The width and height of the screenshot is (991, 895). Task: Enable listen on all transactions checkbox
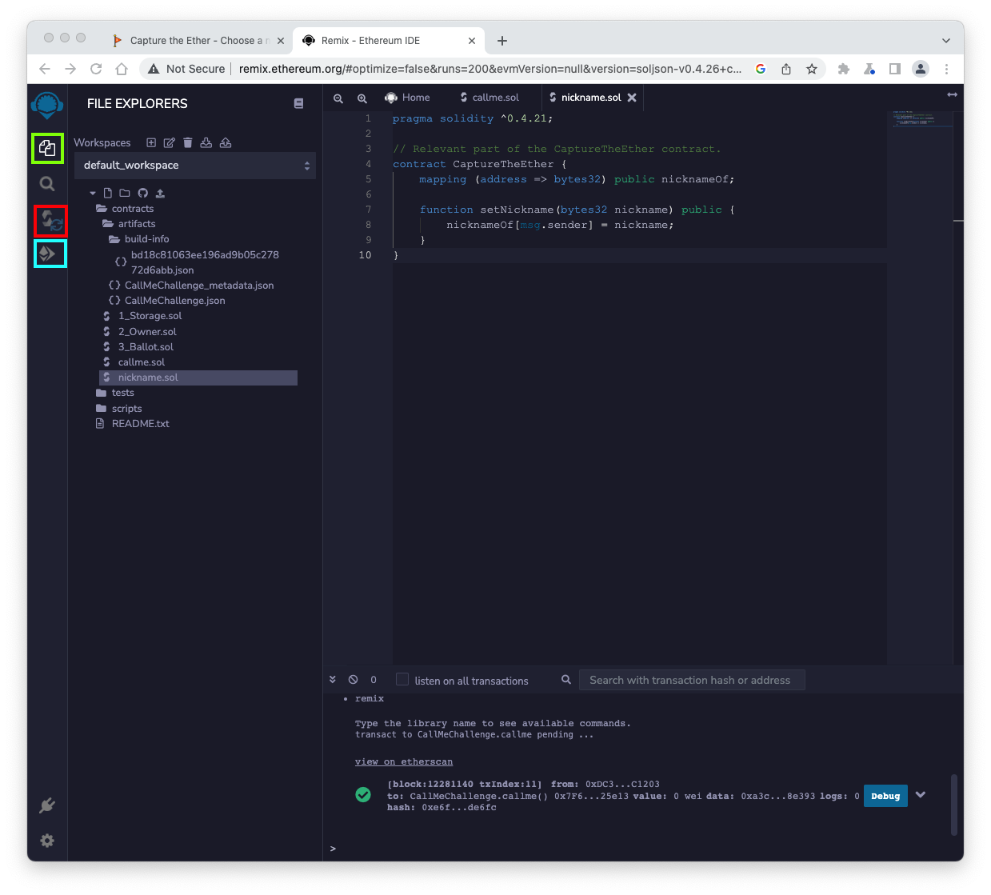tap(402, 680)
